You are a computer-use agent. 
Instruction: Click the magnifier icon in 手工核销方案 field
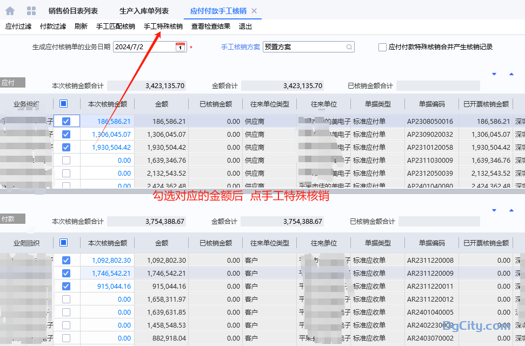[349, 47]
